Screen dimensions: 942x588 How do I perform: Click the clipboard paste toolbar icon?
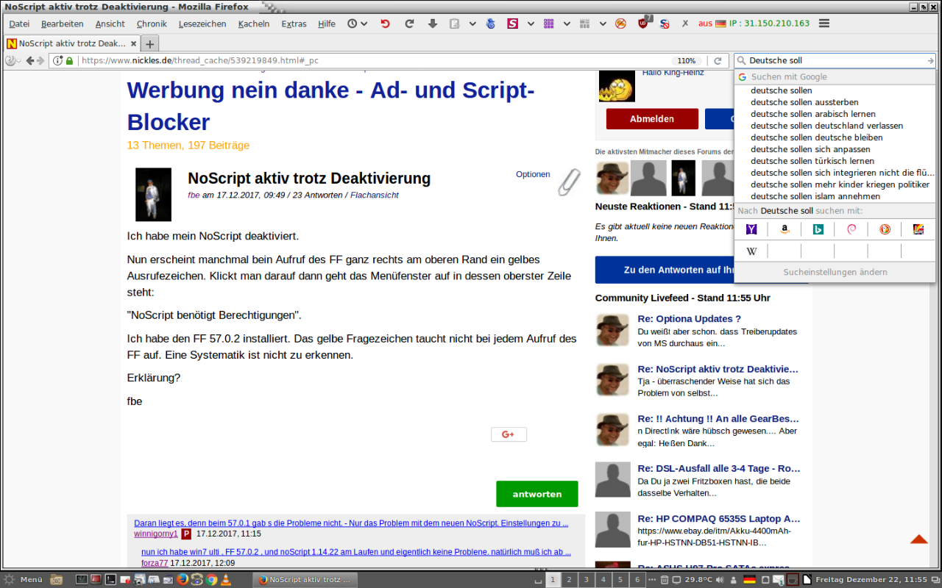point(455,24)
